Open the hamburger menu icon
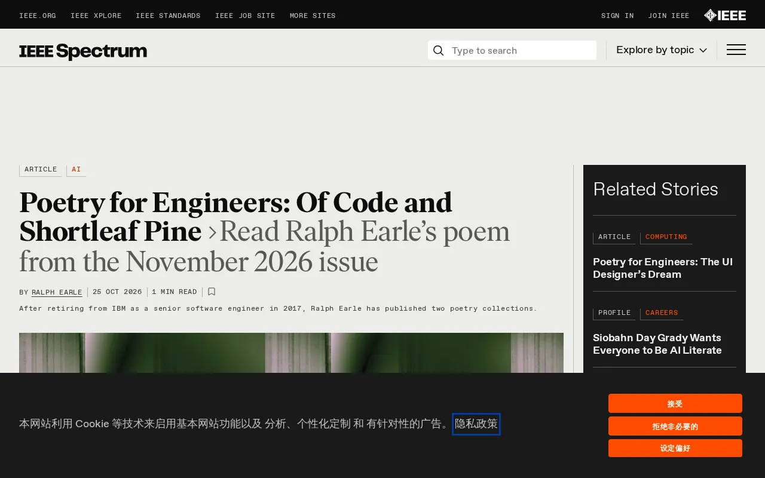 point(736,50)
